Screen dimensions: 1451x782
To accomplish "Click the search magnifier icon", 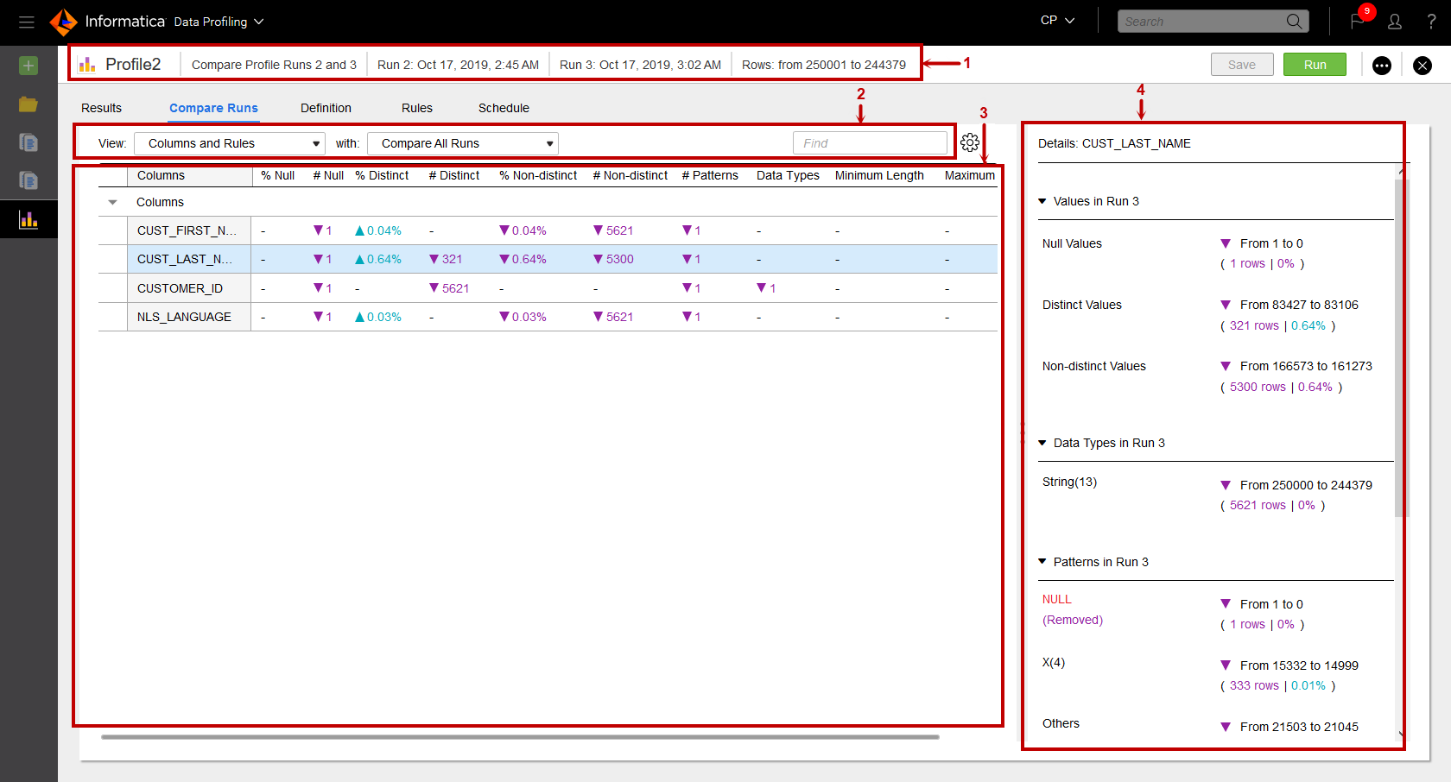I will point(1294,22).
